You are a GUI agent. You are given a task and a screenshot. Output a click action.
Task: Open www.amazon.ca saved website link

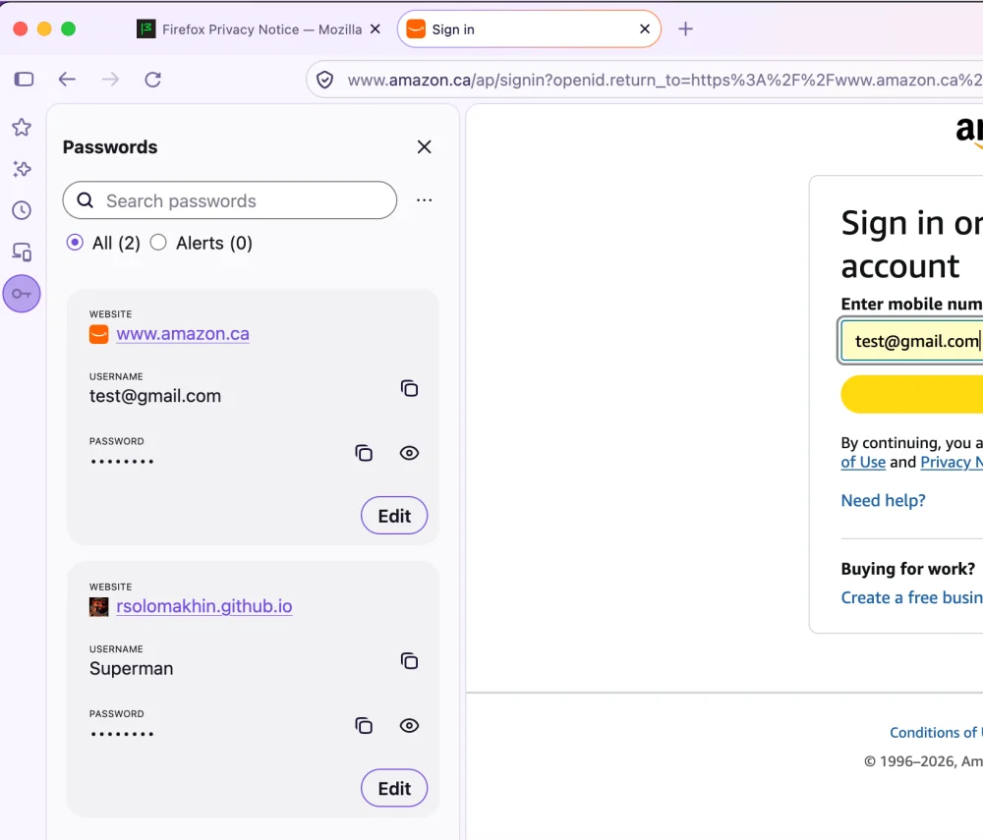pos(183,334)
